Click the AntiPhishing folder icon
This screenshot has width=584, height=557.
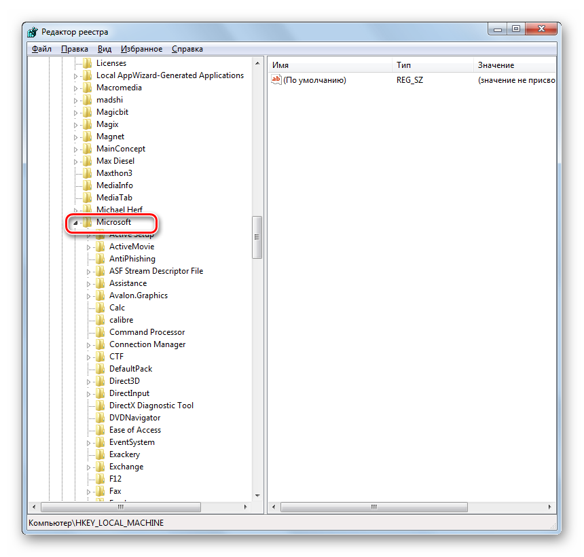pos(101,259)
